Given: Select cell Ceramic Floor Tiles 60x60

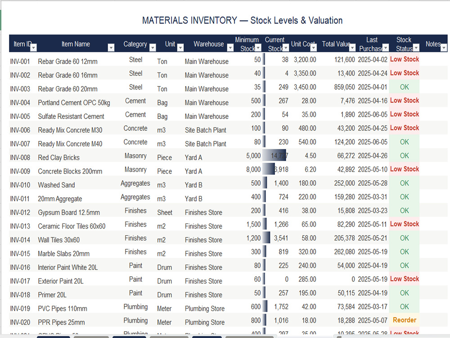Looking at the screenshot, I should coord(72,226).
